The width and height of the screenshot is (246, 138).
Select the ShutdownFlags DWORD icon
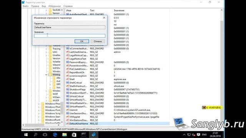pos(68,89)
